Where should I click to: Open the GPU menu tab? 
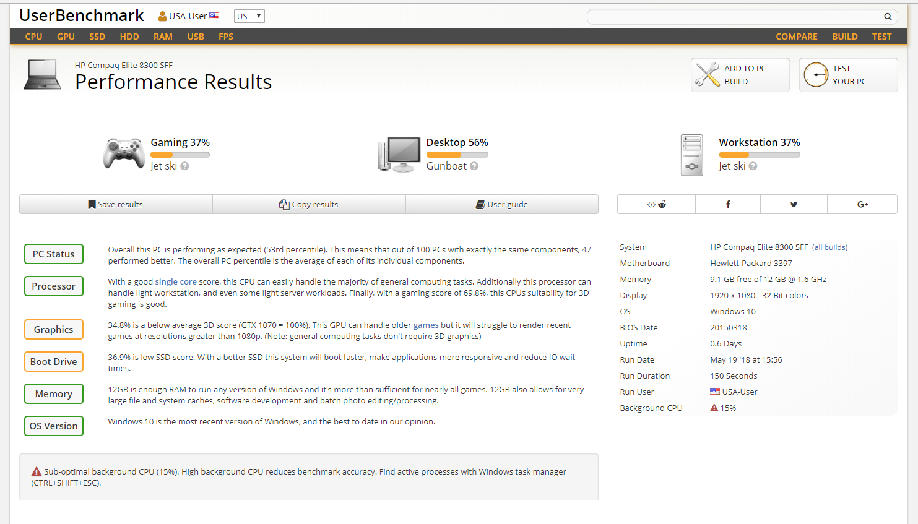point(66,37)
